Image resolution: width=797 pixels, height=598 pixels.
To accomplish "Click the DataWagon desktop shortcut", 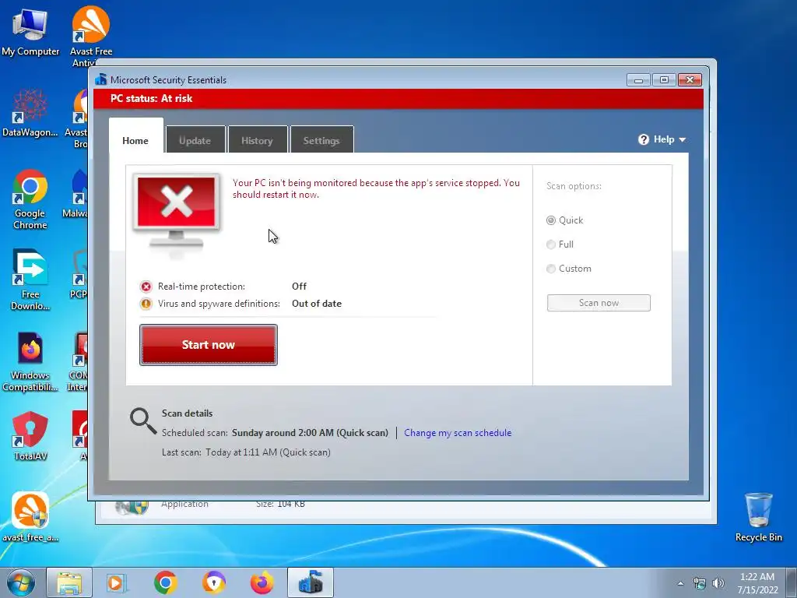I will point(30,113).
